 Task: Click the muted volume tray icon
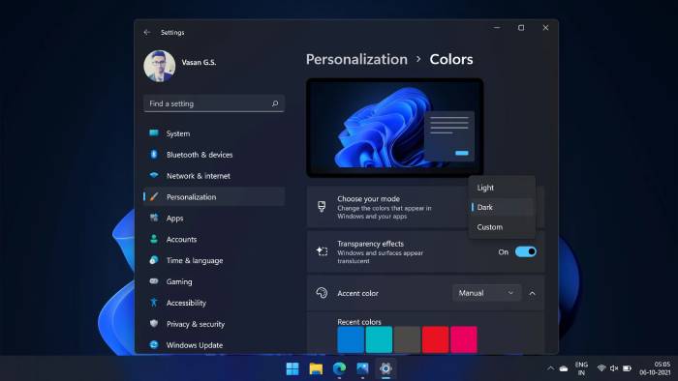tap(614, 368)
